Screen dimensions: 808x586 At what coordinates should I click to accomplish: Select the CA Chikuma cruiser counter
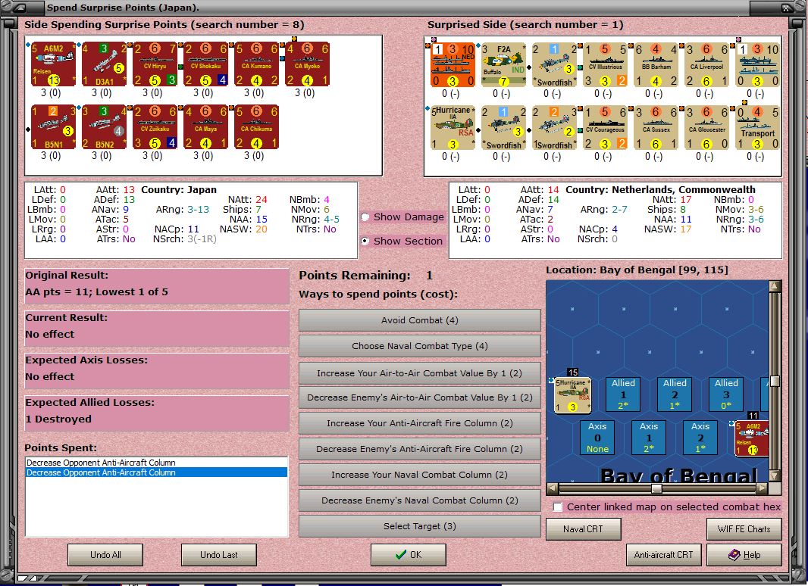pos(257,126)
